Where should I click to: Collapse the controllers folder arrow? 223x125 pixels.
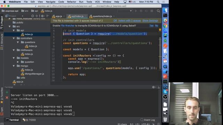(14, 38)
